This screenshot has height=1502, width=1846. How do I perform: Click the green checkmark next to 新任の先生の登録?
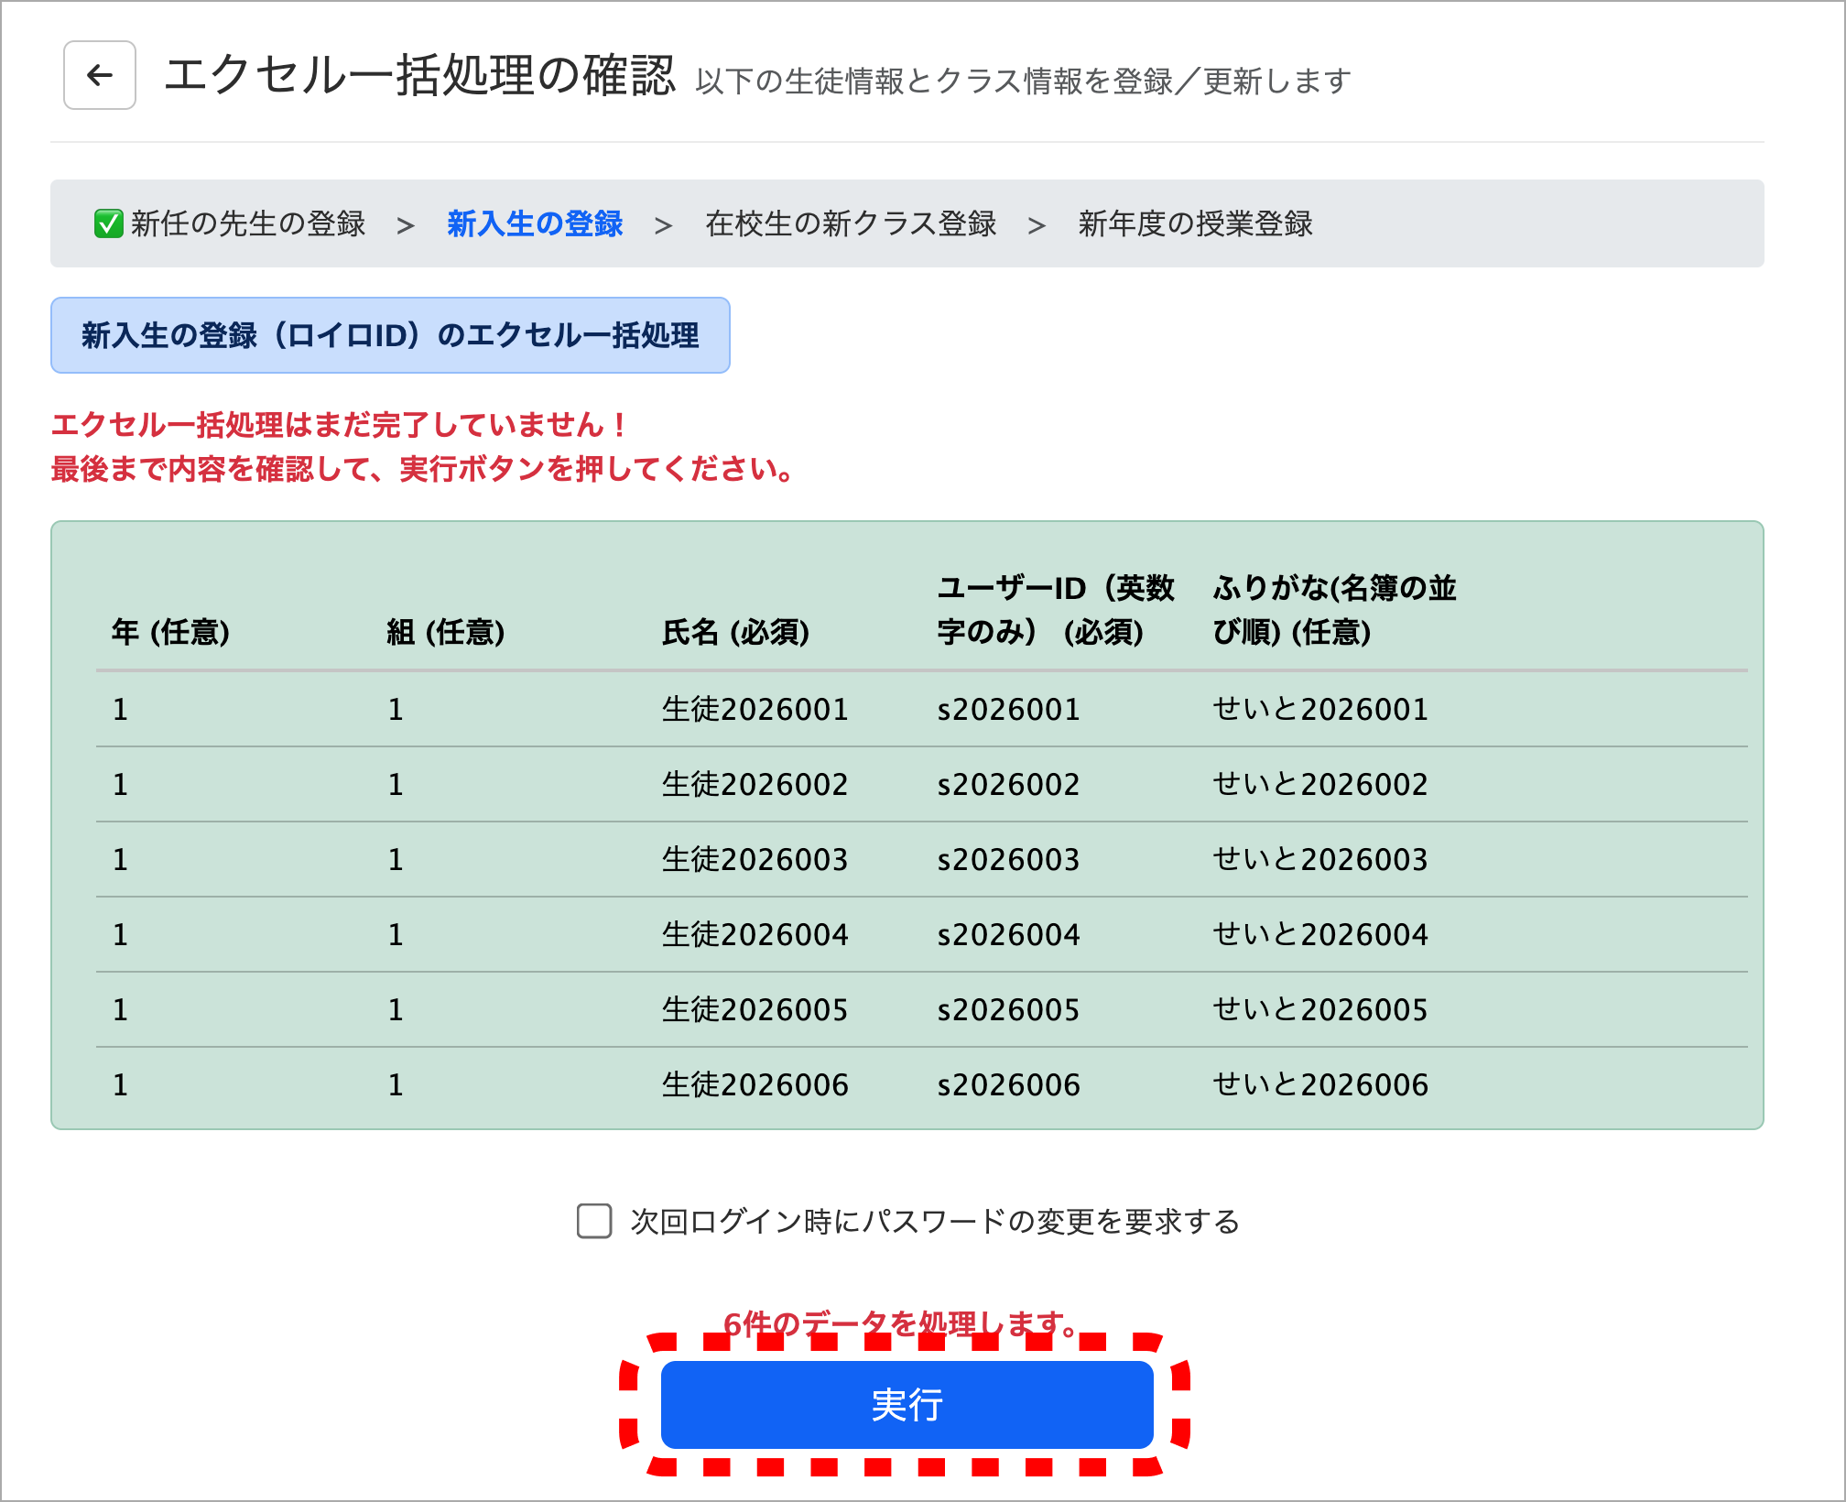tap(108, 223)
